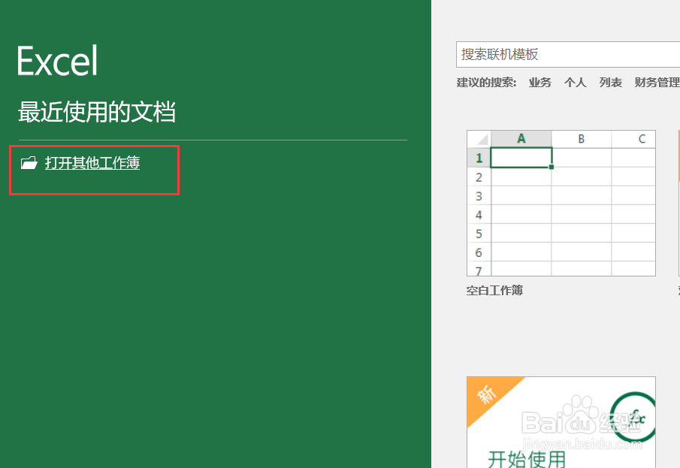Click the select-all triangle in workbook preview
Viewport: 680px width, 468px height.
479,138
